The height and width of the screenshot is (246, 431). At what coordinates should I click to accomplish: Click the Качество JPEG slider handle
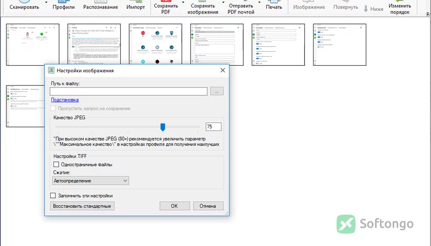tap(163, 127)
